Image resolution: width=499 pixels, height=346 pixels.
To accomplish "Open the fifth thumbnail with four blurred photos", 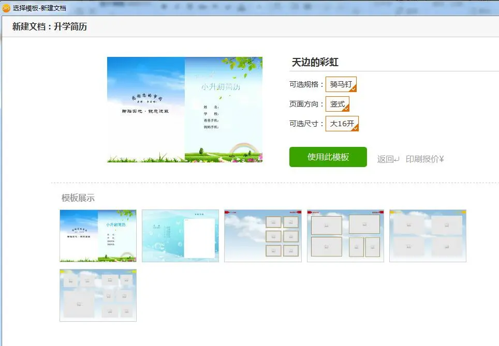I will pyautogui.click(x=428, y=235).
